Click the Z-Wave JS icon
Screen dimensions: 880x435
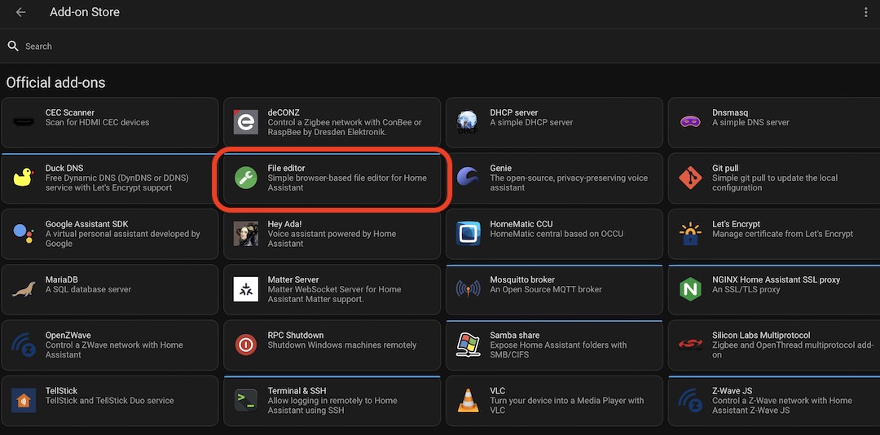(690, 400)
